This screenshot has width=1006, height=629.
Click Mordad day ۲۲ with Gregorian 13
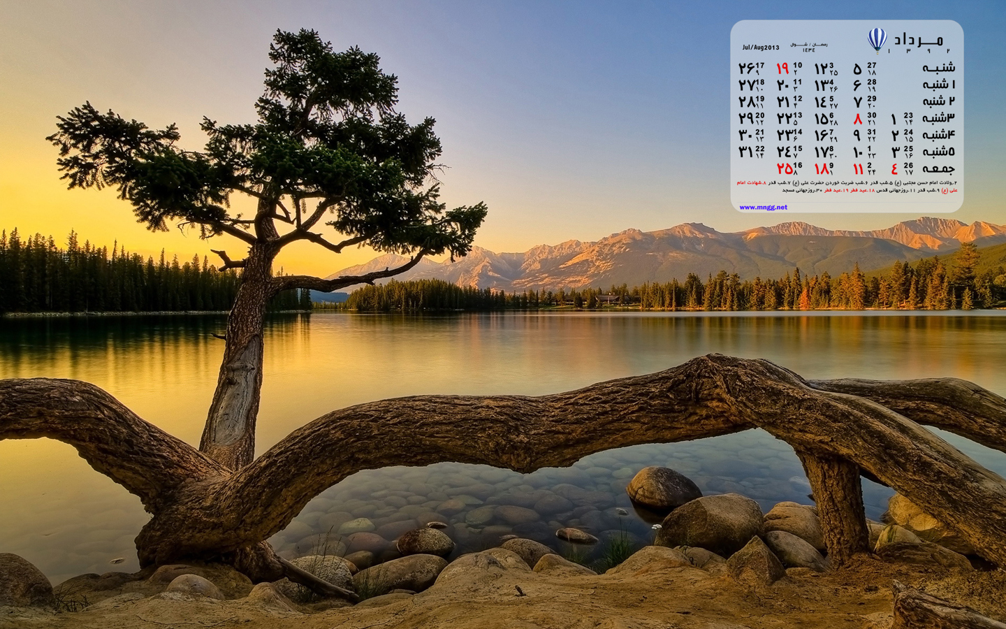click(x=789, y=119)
